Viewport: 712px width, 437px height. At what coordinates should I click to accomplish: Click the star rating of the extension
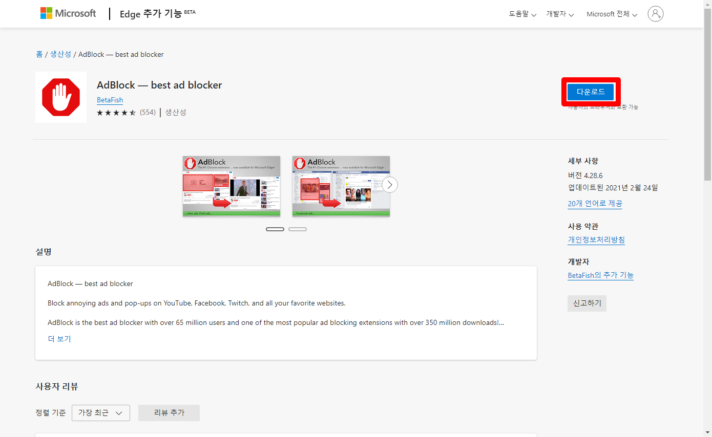tap(116, 113)
